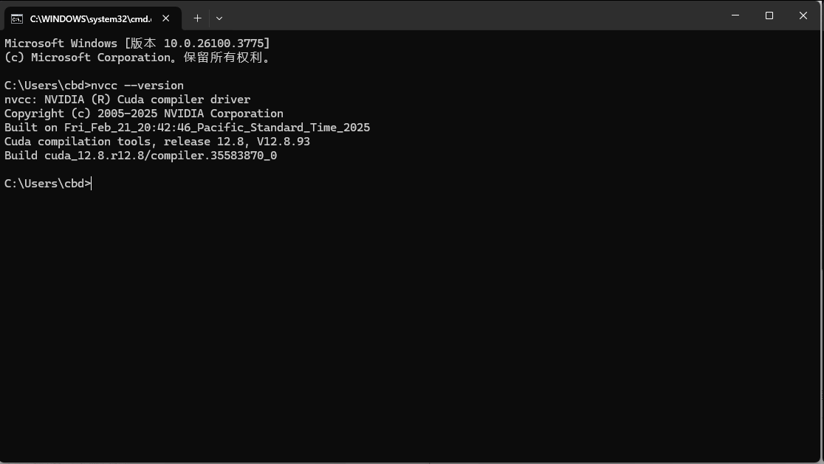
Task: Click the NVIDIA Corporation copyright line
Action: coord(144,113)
